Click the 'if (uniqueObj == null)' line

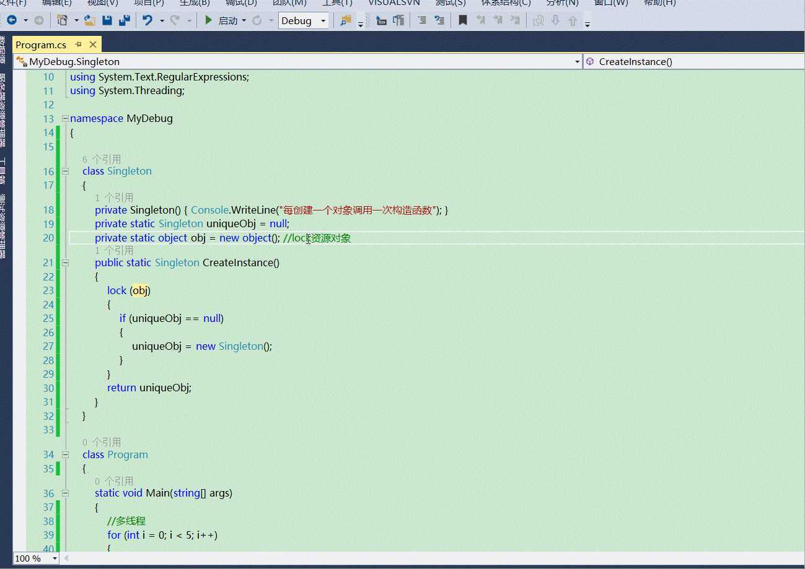click(x=172, y=318)
